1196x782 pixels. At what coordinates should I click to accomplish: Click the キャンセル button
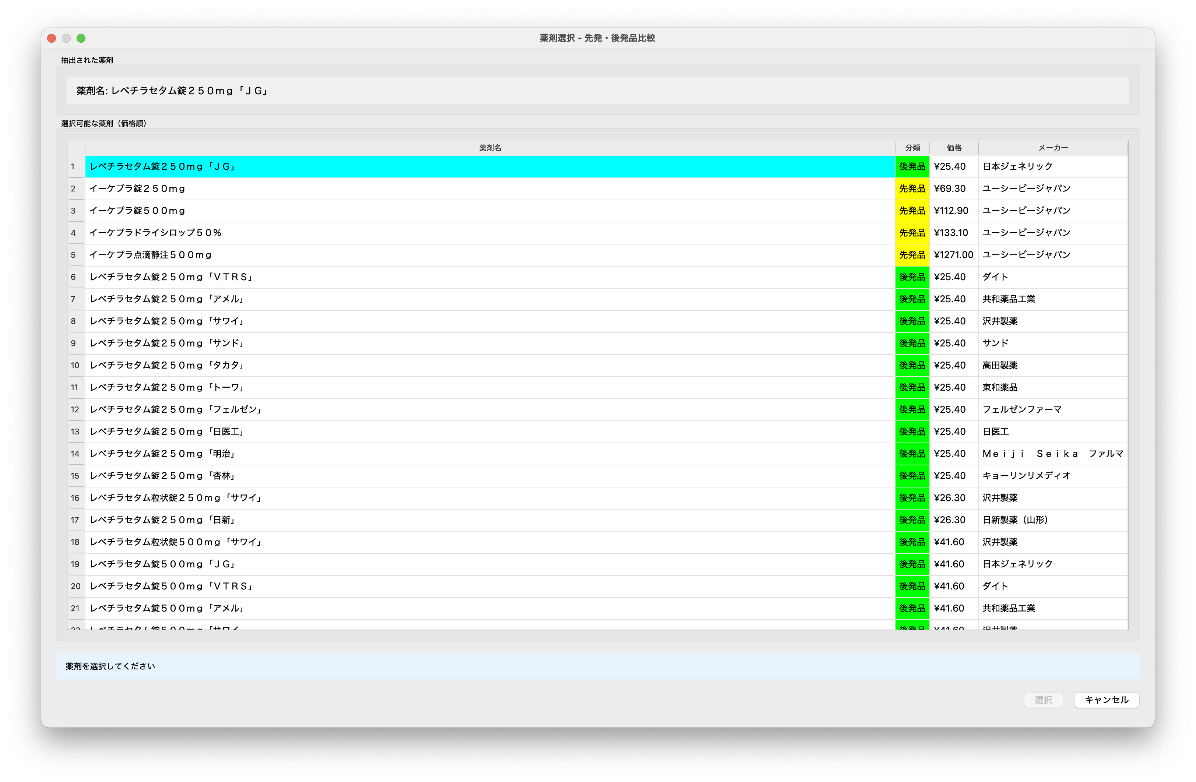click(1106, 700)
